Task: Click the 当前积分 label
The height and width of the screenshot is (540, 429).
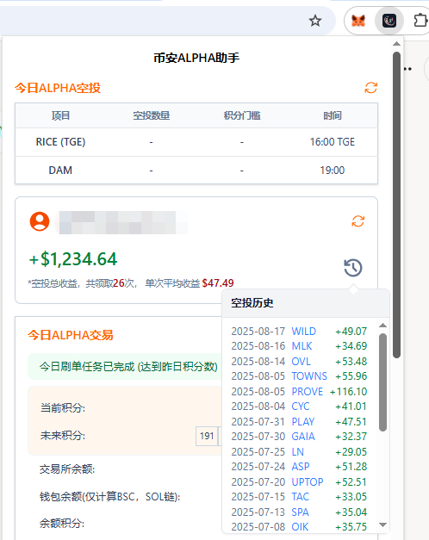Action: [x=62, y=408]
